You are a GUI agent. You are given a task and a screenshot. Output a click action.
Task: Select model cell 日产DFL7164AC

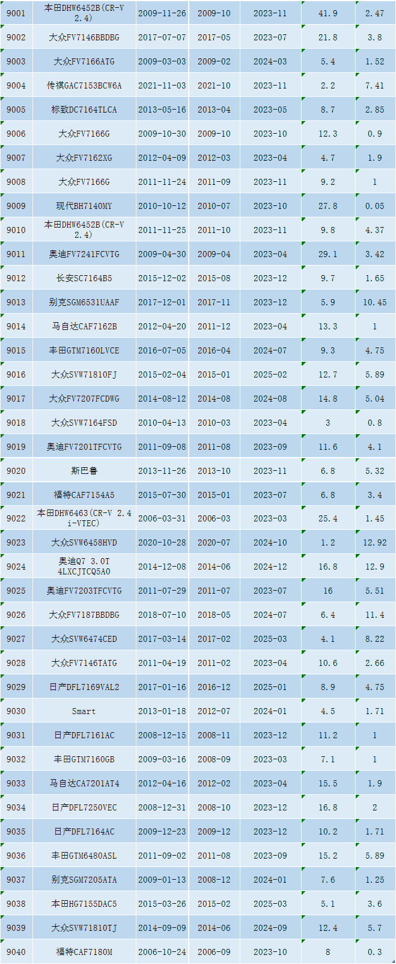coord(84,832)
